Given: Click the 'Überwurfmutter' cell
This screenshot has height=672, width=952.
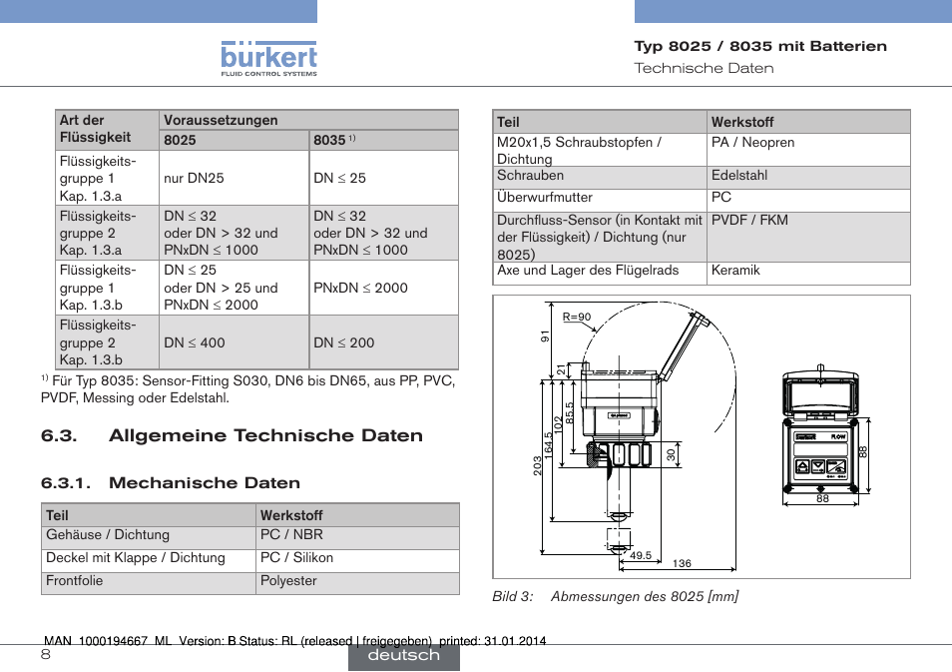Looking at the screenshot, I should click(x=600, y=200).
